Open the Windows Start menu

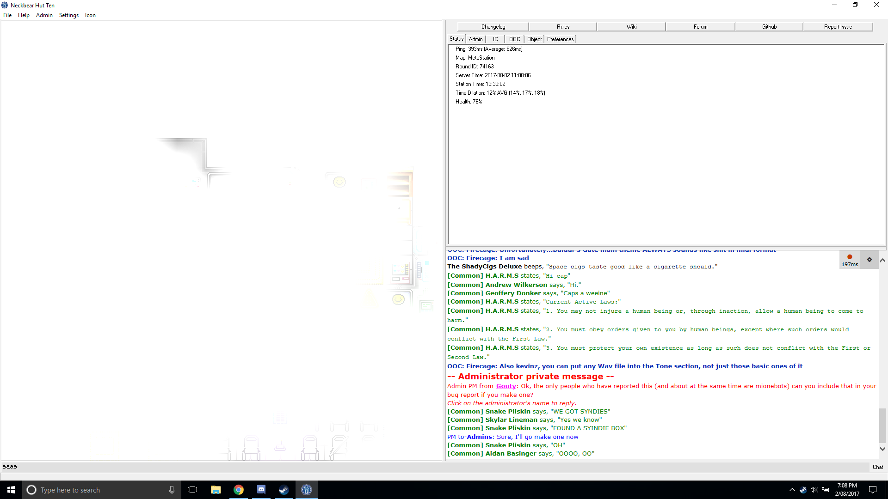pyautogui.click(x=11, y=490)
